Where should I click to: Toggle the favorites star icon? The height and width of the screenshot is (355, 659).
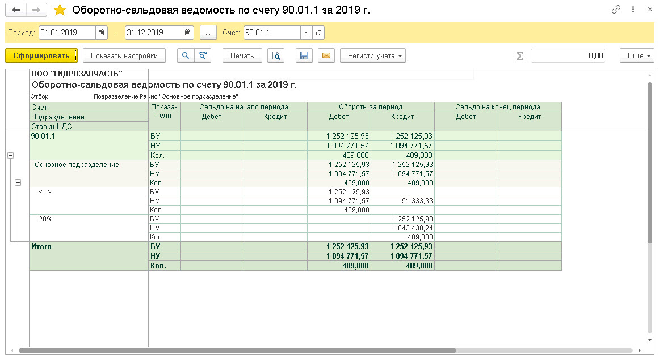tap(60, 10)
